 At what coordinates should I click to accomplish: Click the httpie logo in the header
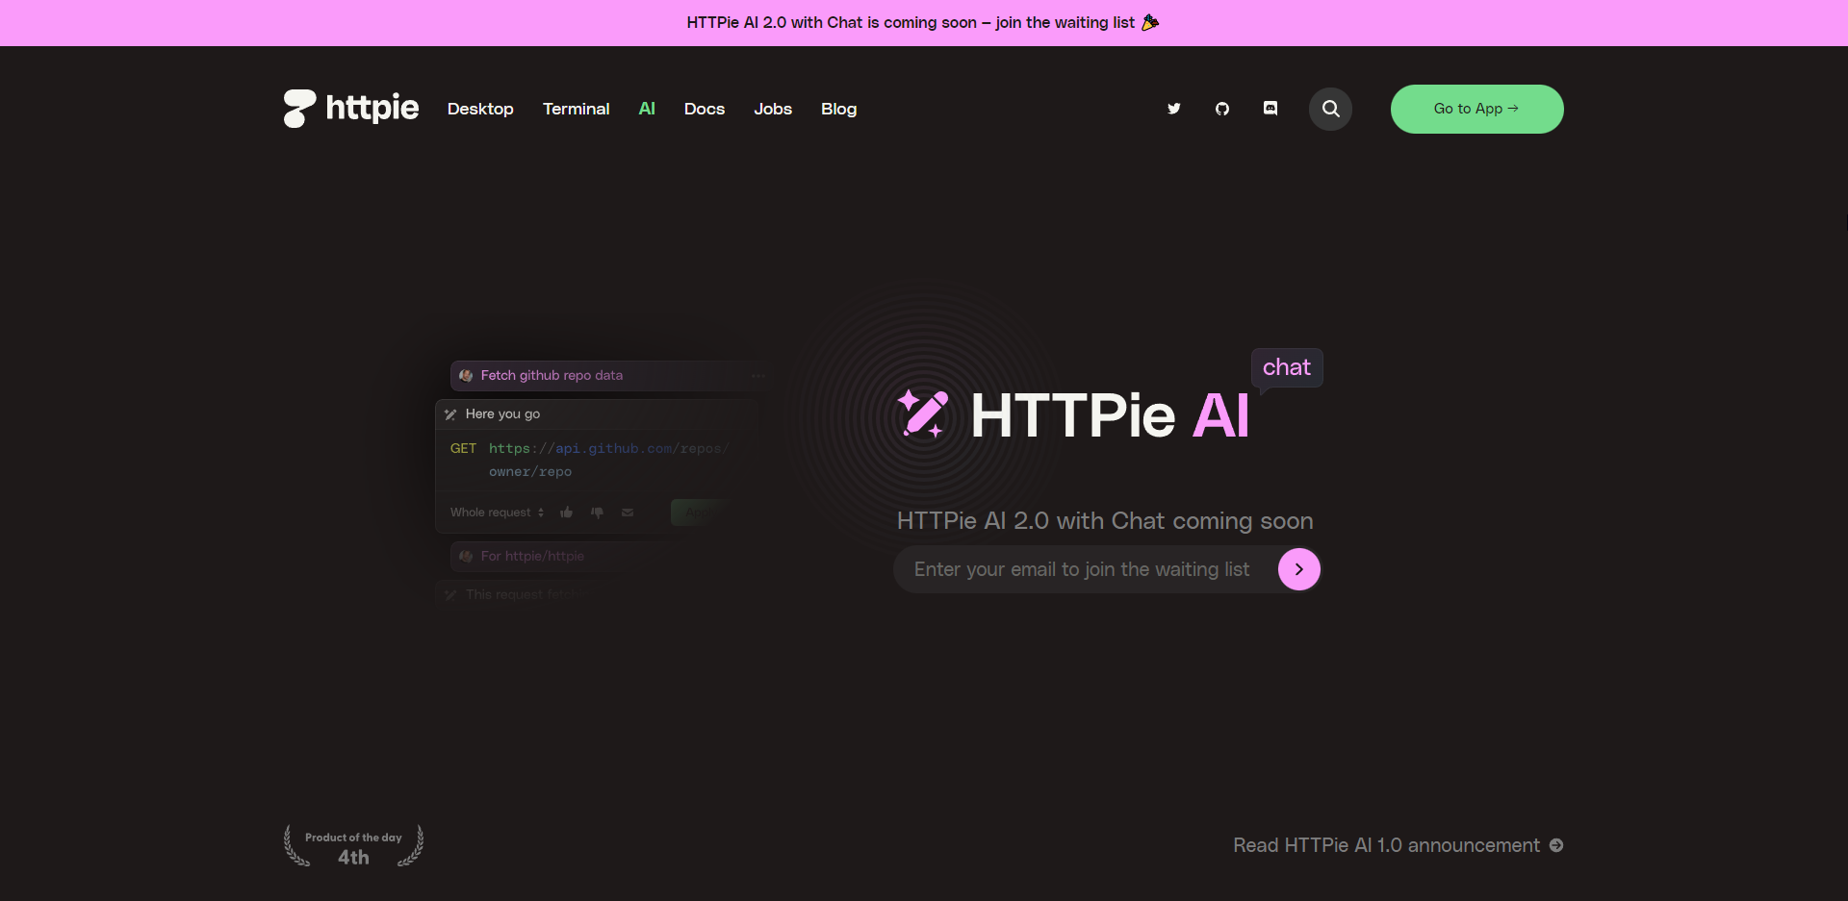349,109
